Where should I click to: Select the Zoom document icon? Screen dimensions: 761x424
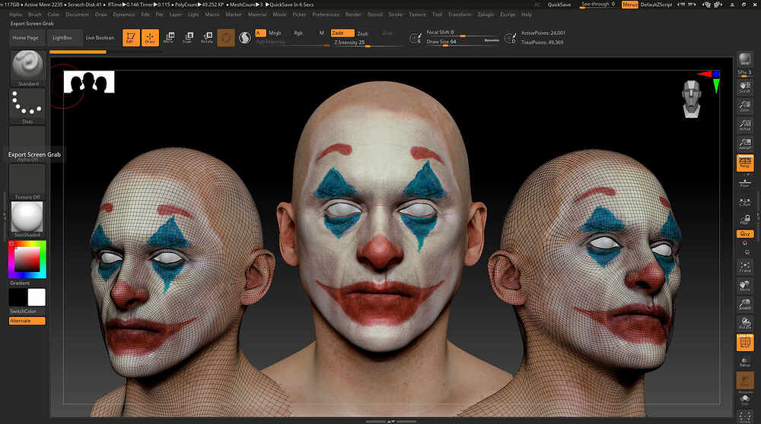[x=744, y=106]
